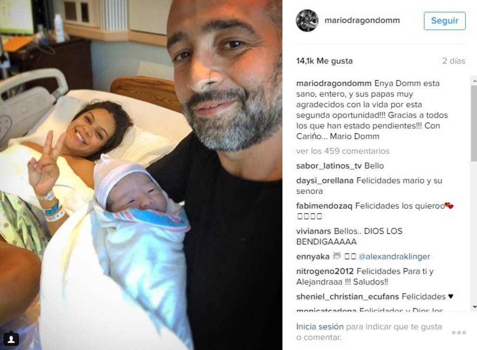
Task: Open @alexandraklinger mention link
Action: (x=394, y=256)
